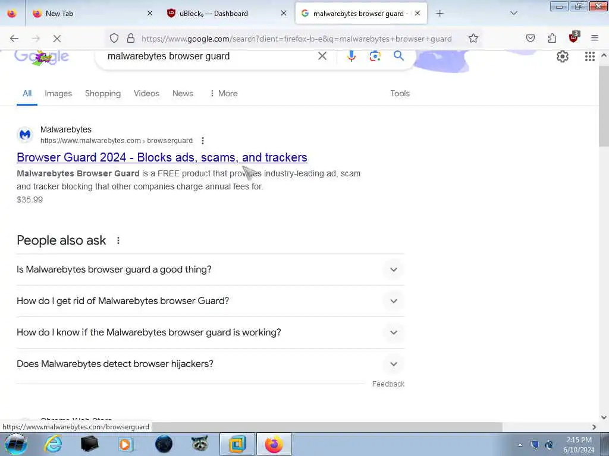Select the All results tab
The width and height of the screenshot is (609, 456).
tap(27, 93)
